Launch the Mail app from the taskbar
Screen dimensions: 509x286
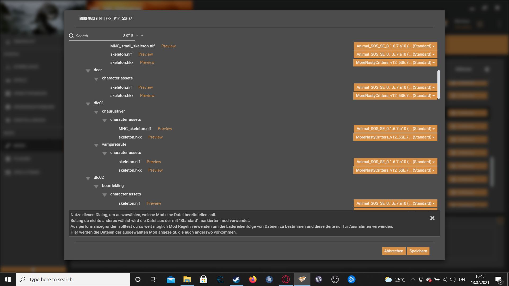(x=171, y=279)
